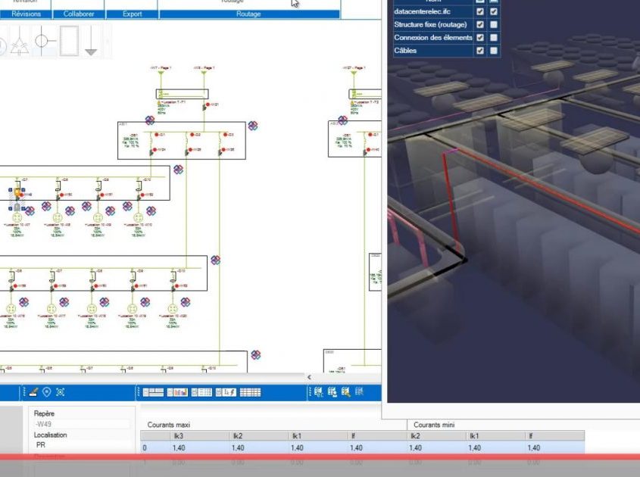Viewport: 640px width, 477px height.
Task: Click the Export ribbon group label
Action: 133,14
